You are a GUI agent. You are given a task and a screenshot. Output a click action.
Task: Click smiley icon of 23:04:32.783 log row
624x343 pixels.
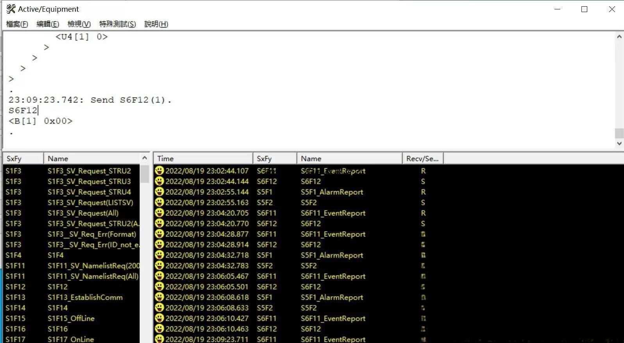159,265
